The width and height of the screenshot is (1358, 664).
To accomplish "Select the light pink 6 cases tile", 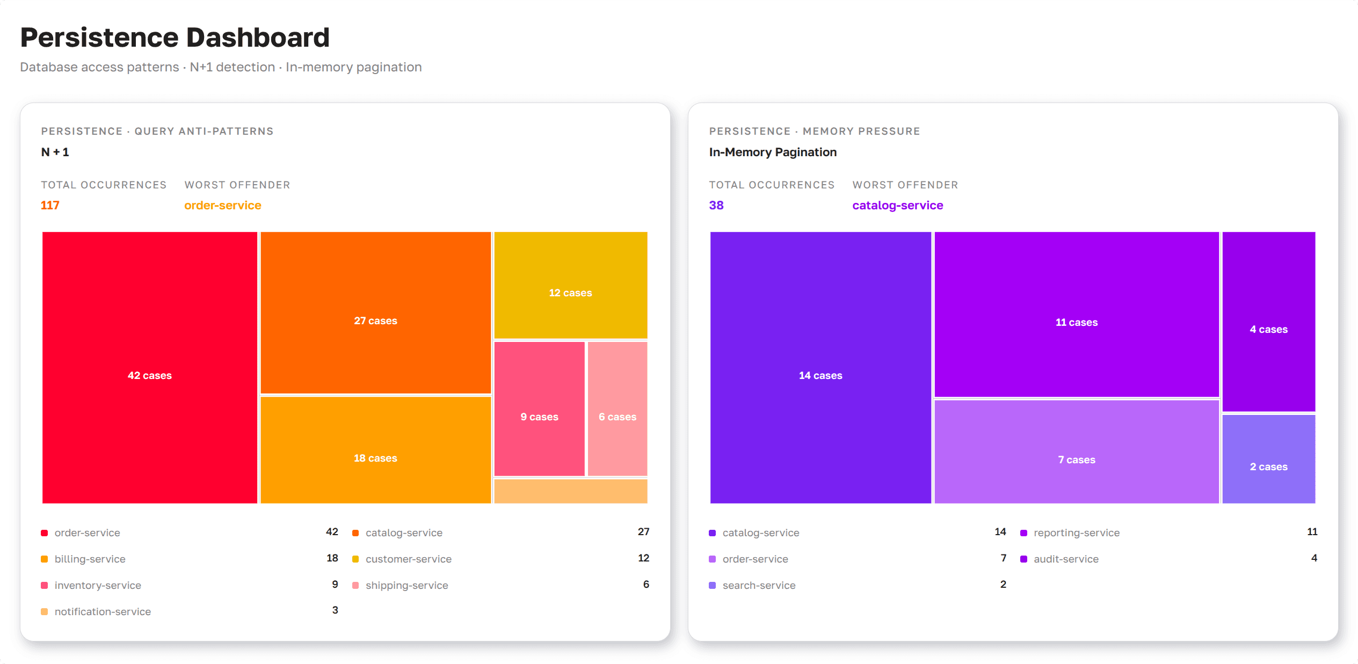I will point(618,408).
